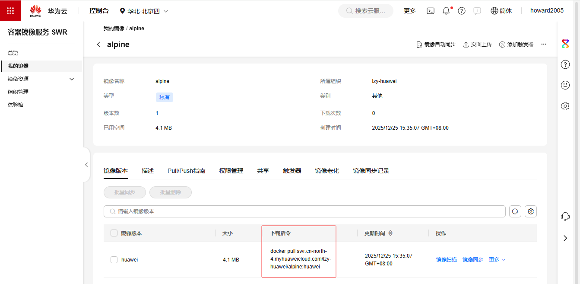Image resolution: width=580 pixels, height=284 pixels.
Task: Expand 镜像资源 in the sidebar
Action: pos(72,79)
